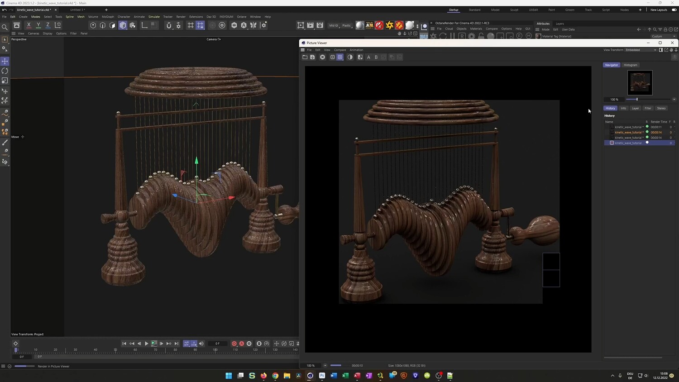Open the Picture Viewer Compare menu

pyautogui.click(x=340, y=50)
